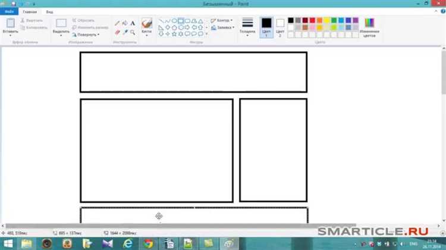Choose the highlighted Rectangle shape
This screenshot has width=446, height=250.
[181, 21]
